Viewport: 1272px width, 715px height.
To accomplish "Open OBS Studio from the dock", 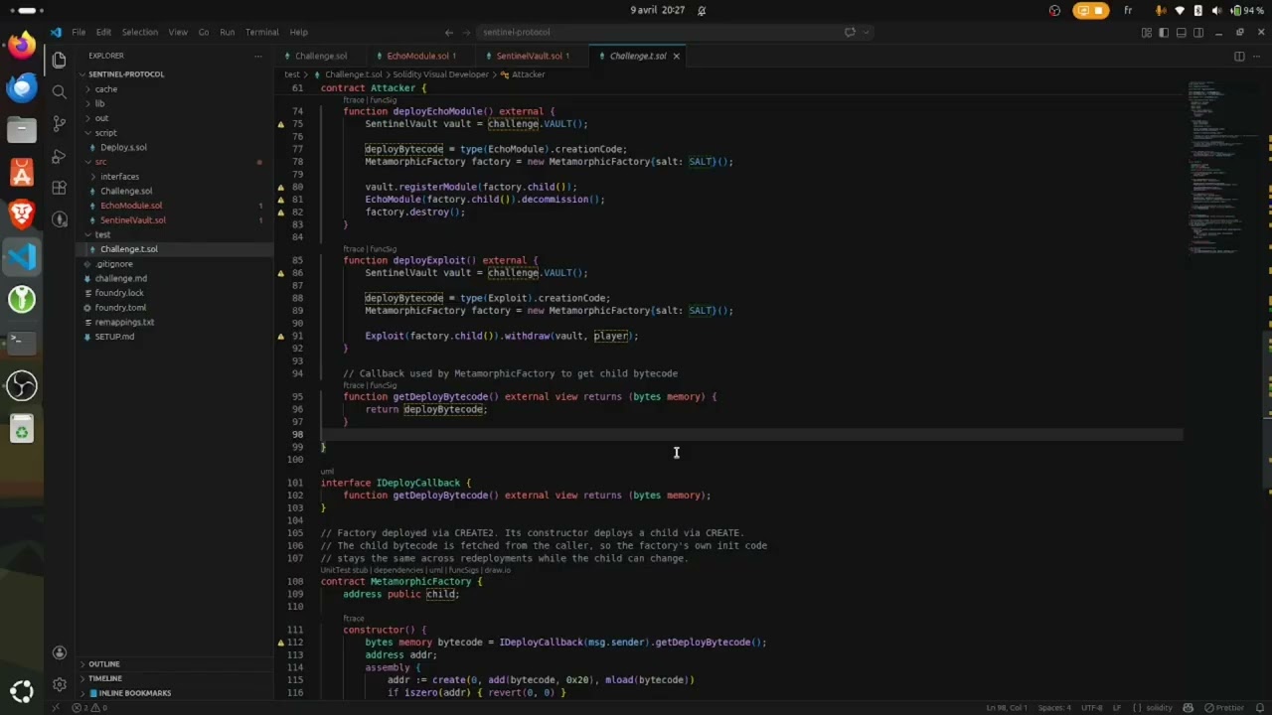I will 22,385.
